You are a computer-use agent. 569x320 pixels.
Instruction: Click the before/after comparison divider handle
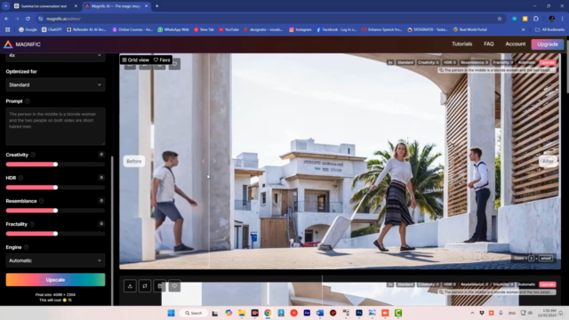(209, 161)
